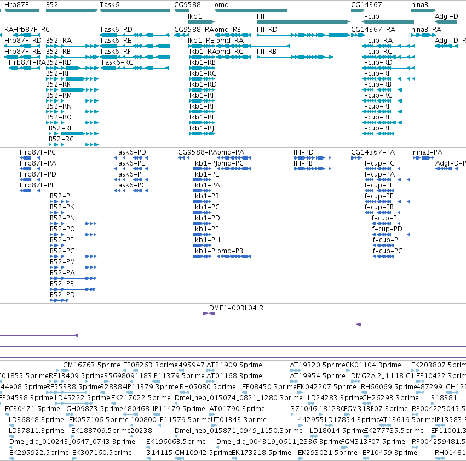The width and height of the screenshot is (466, 461).
Task: Click transcript label f-cup-RG
Action: [x=377, y=95]
